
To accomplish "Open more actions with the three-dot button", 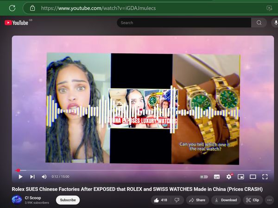I will tap(270, 200).
